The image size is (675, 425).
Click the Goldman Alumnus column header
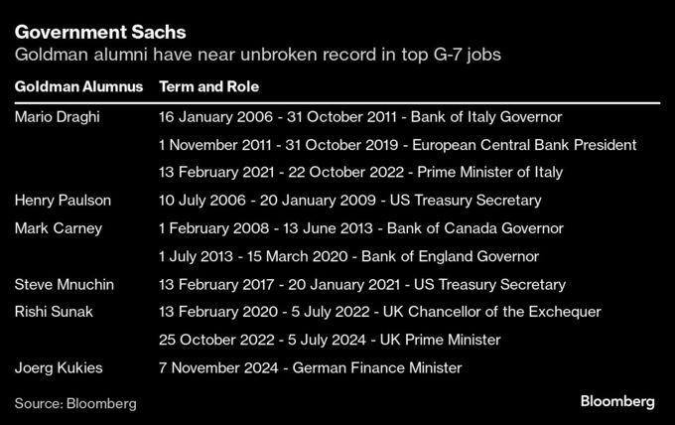[78, 86]
